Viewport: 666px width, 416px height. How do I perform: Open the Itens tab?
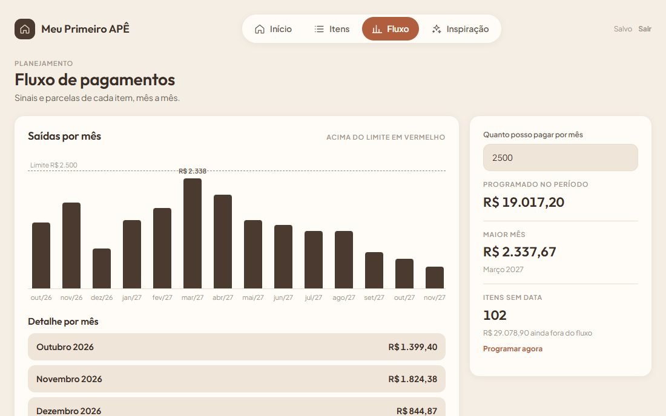coord(332,29)
